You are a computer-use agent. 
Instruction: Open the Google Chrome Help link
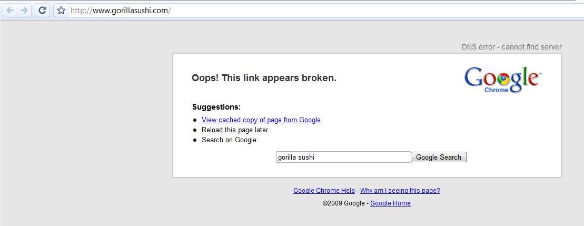324,191
